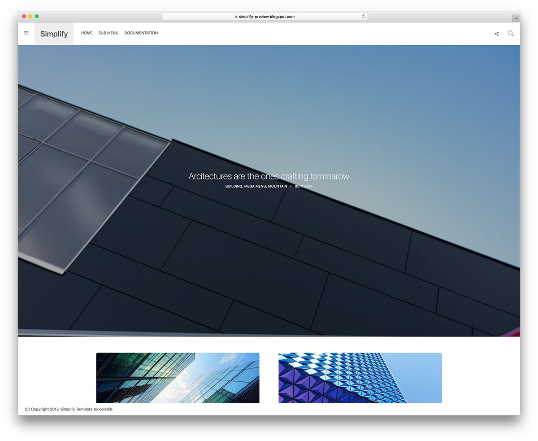Open the glass skyscrapers post thumbnail
Viewport: 538px width, 441px height.
coord(178,378)
